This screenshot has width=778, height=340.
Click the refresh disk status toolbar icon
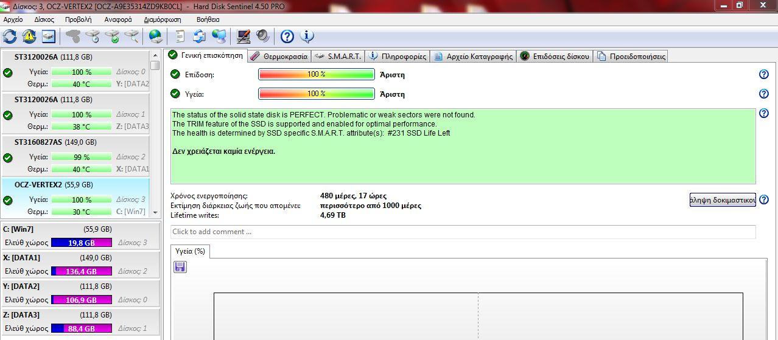pyautogui.click(x=10, y=36)
